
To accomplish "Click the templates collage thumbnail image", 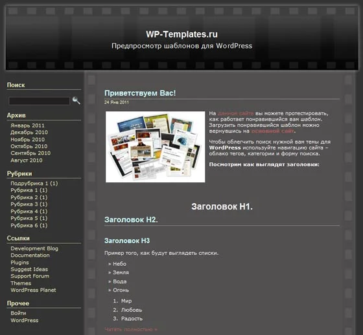I will tap(156, 147).
